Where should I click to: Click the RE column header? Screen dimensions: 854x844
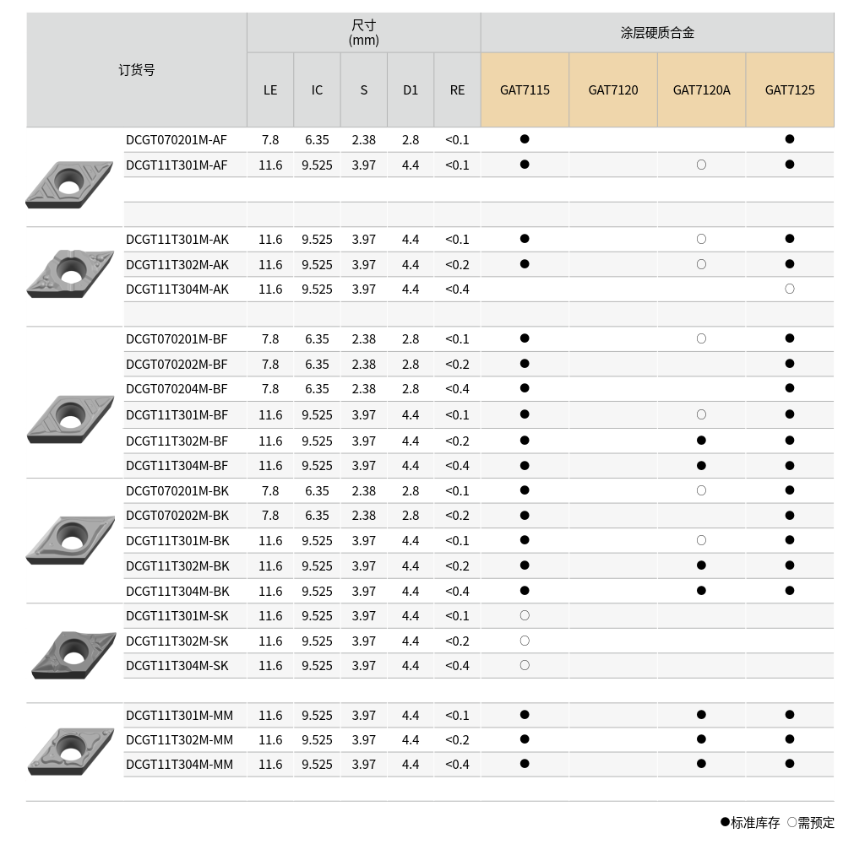coord(457,90)
